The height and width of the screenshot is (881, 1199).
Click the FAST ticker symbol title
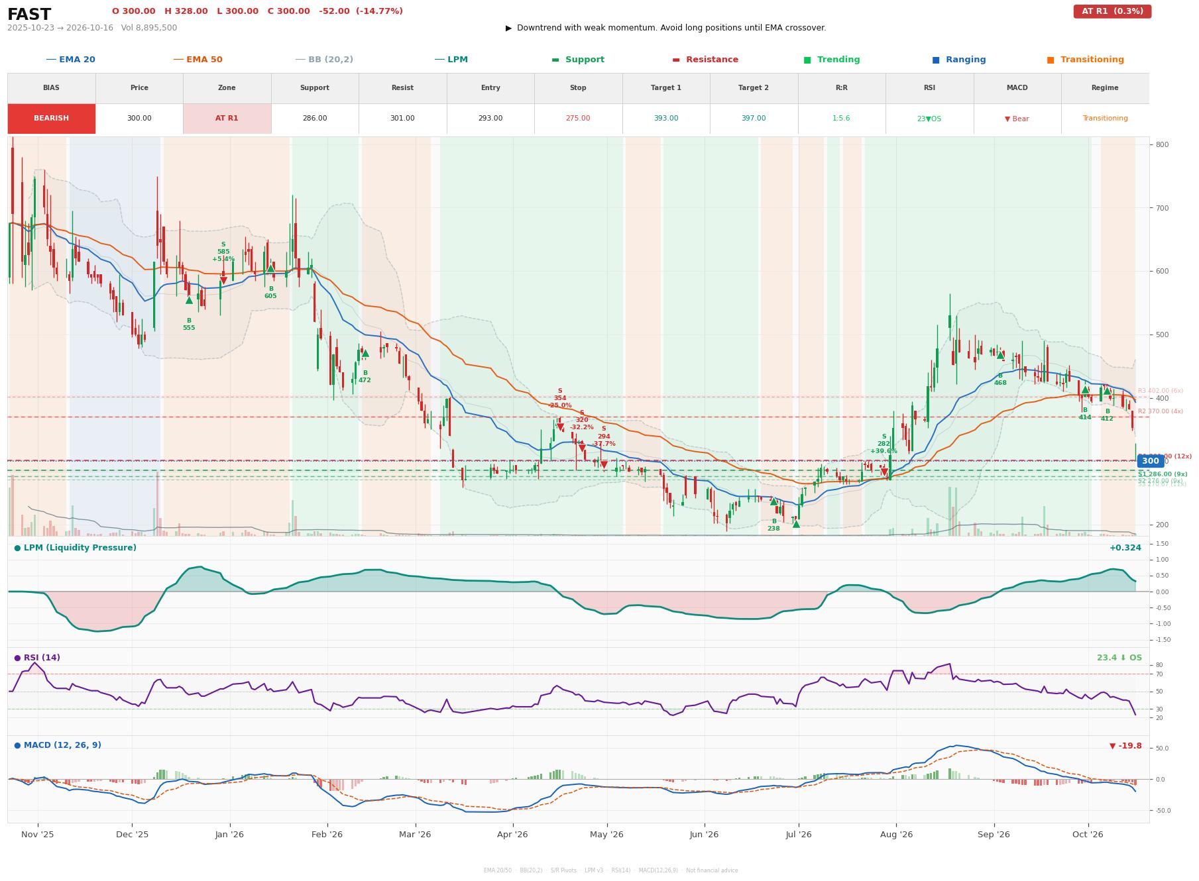pos(29,15)
